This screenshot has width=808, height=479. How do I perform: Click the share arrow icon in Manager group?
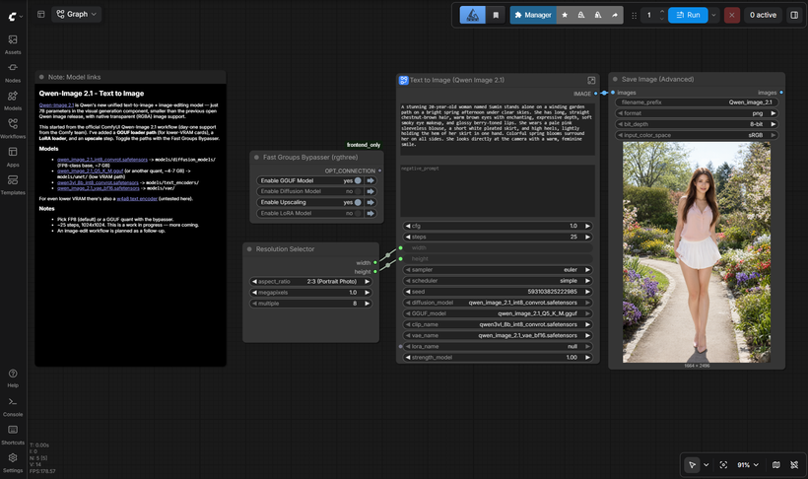[x=615, y=15]
